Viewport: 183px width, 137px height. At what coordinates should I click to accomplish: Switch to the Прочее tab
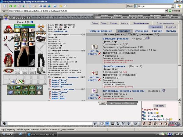pyautogui.click(x=157, y=31)
